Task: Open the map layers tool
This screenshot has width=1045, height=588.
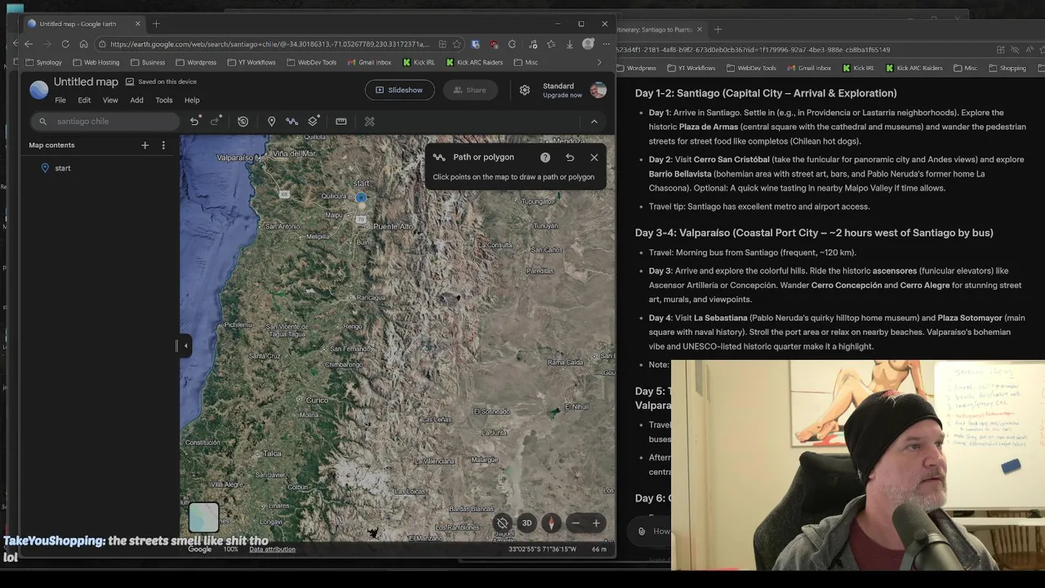Action: click(313, 121)
